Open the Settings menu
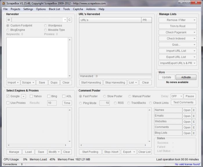Viewport: 203px width, 167px height. tap(28, 9)
